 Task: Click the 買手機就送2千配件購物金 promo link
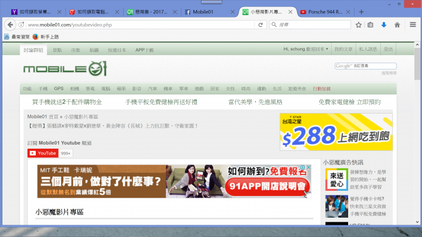pyautogui.click(x=67, y=102)
